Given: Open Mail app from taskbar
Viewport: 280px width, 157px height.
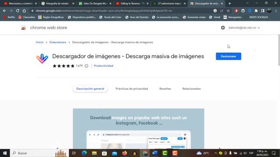Looking at the screenshot, I should [115, 153].
